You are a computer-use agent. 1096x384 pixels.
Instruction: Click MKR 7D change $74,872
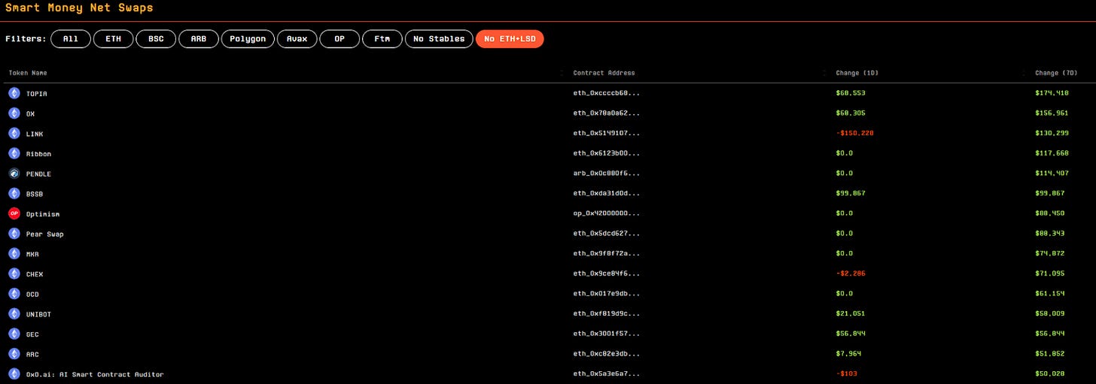coord(1050,254)
